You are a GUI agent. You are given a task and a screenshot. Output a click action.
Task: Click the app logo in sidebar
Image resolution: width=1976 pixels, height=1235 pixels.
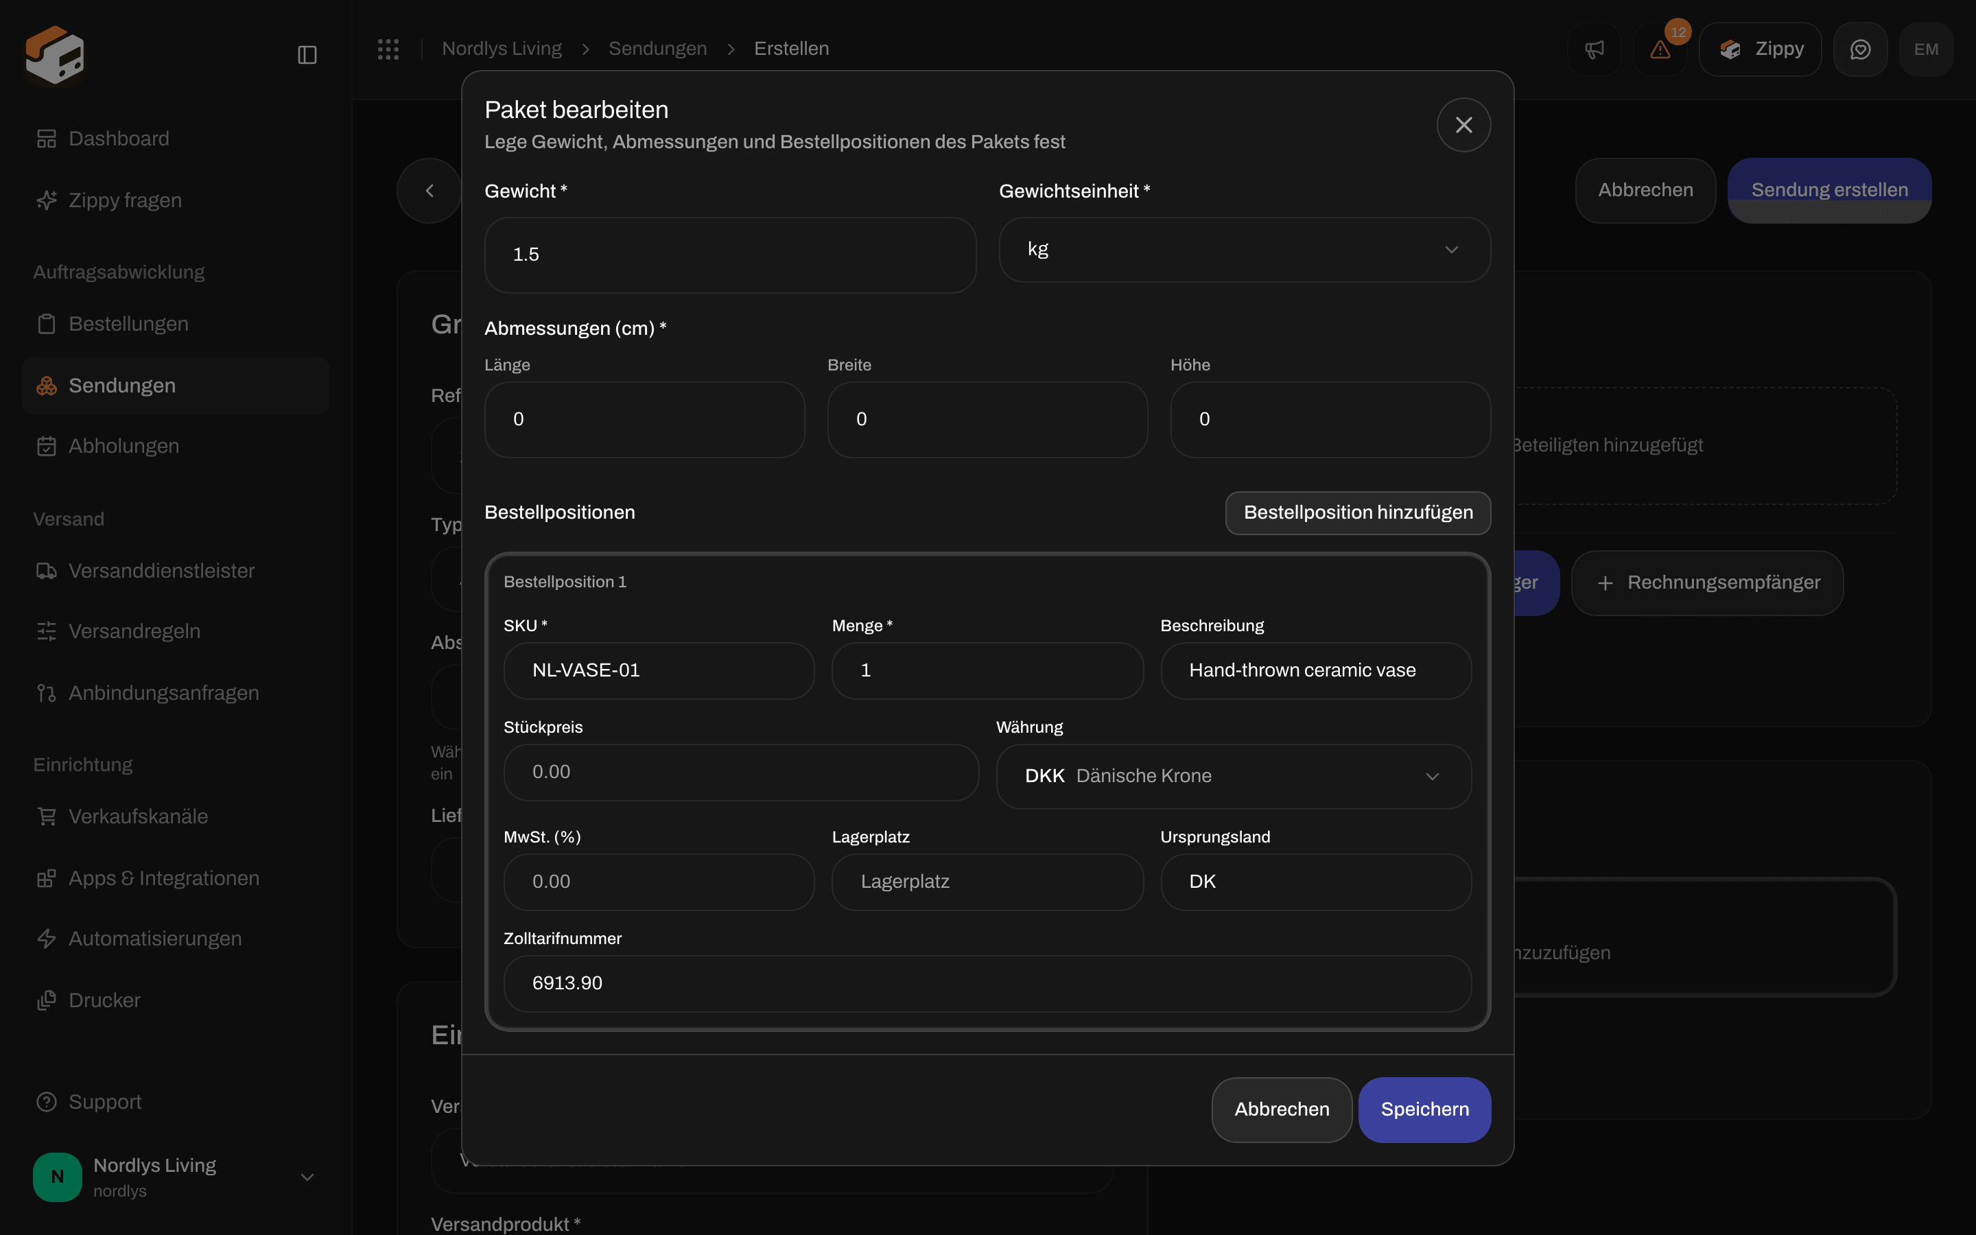(x=55, y=55)
